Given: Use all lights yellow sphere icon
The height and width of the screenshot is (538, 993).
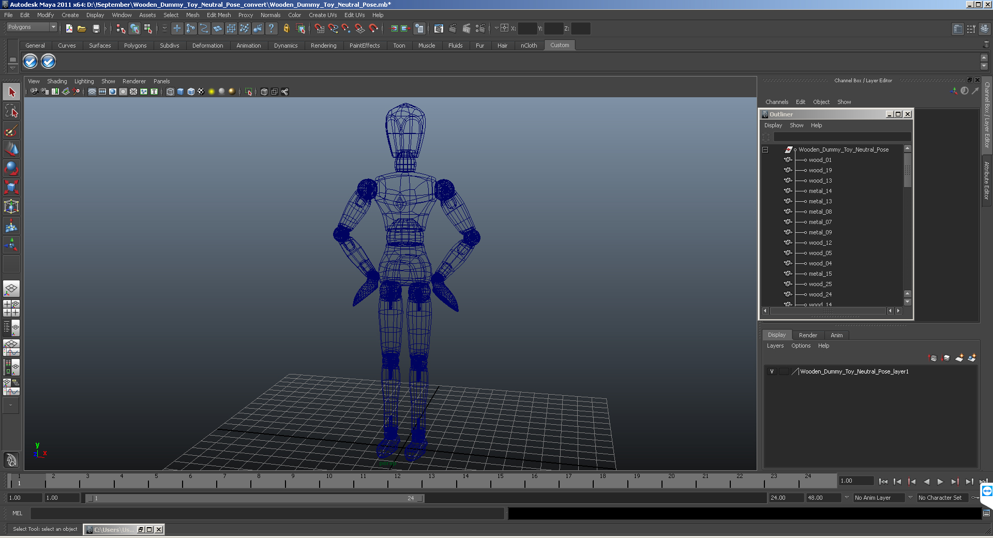Looking at the screenshot, I should point(212,92).
